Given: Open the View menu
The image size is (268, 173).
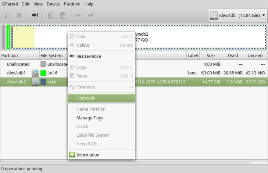Looking at the screenshot, I should 38,4.
